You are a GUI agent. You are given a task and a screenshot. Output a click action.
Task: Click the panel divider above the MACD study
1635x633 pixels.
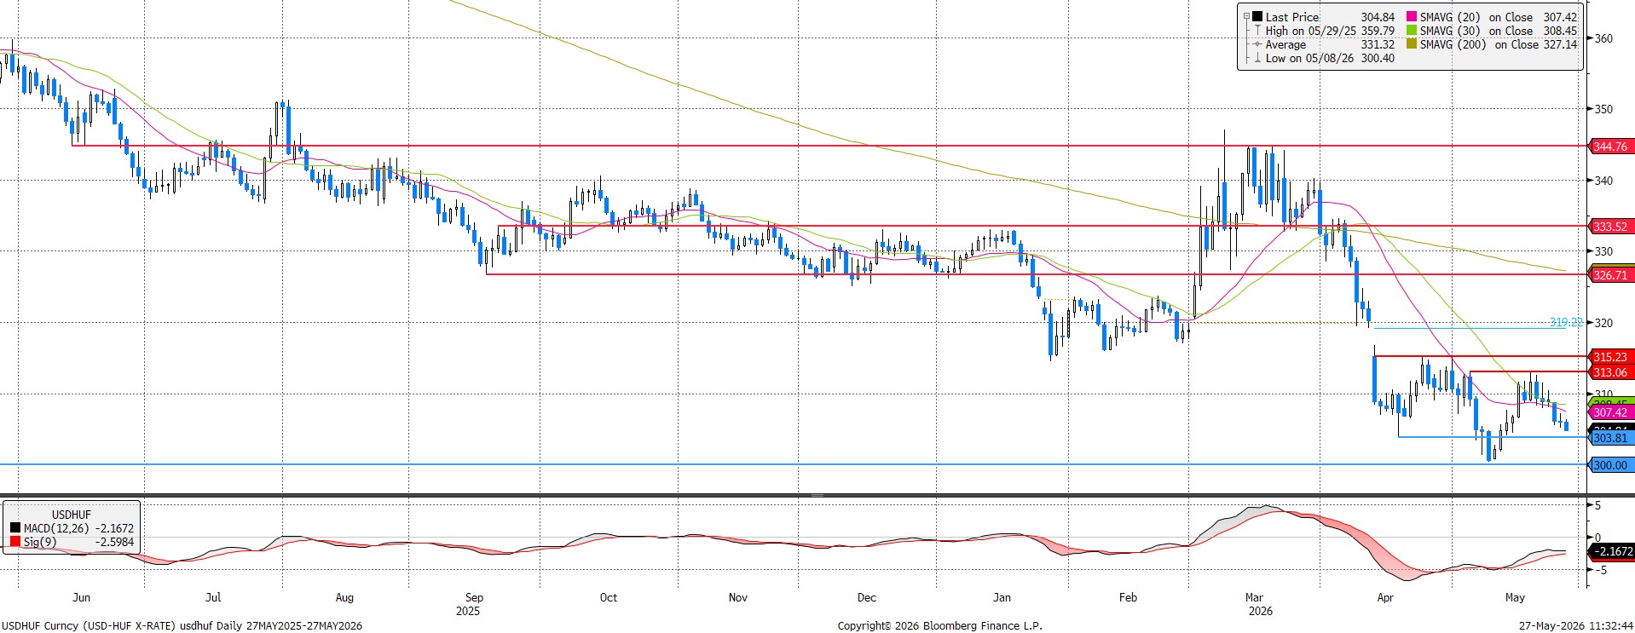[817, 495]
